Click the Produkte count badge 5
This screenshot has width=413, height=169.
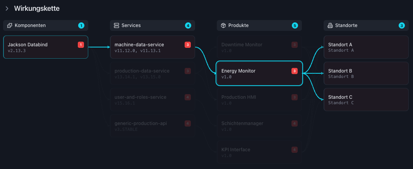click(295, 25)
